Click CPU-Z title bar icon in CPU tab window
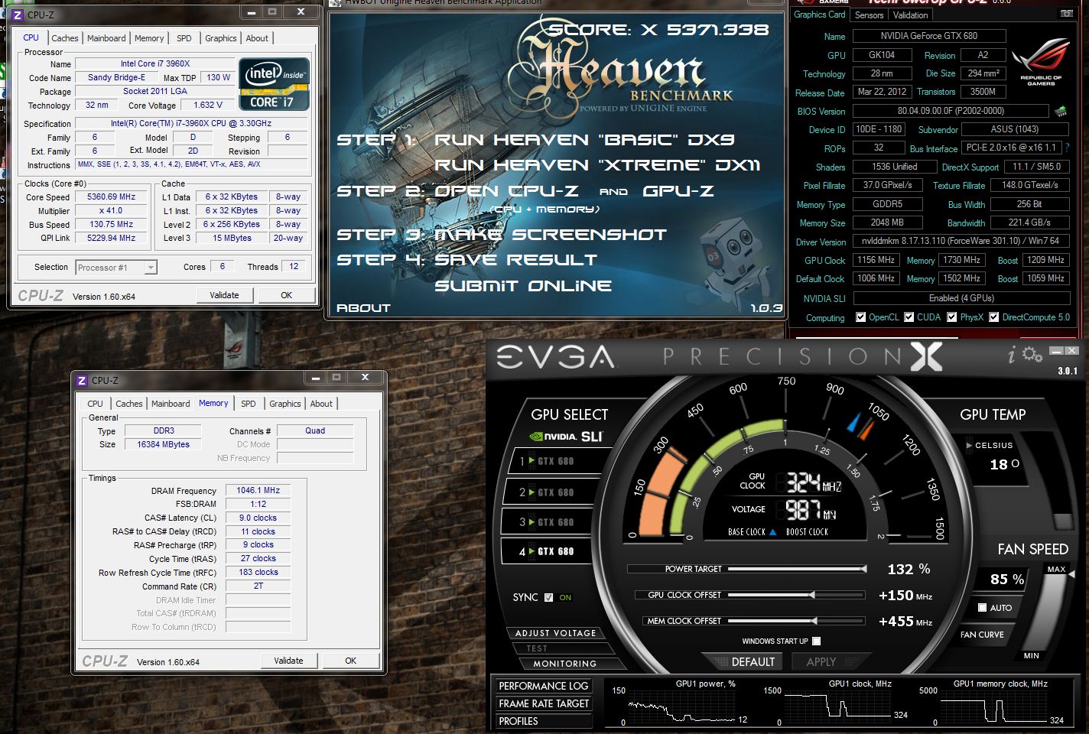 click(18, 15)
